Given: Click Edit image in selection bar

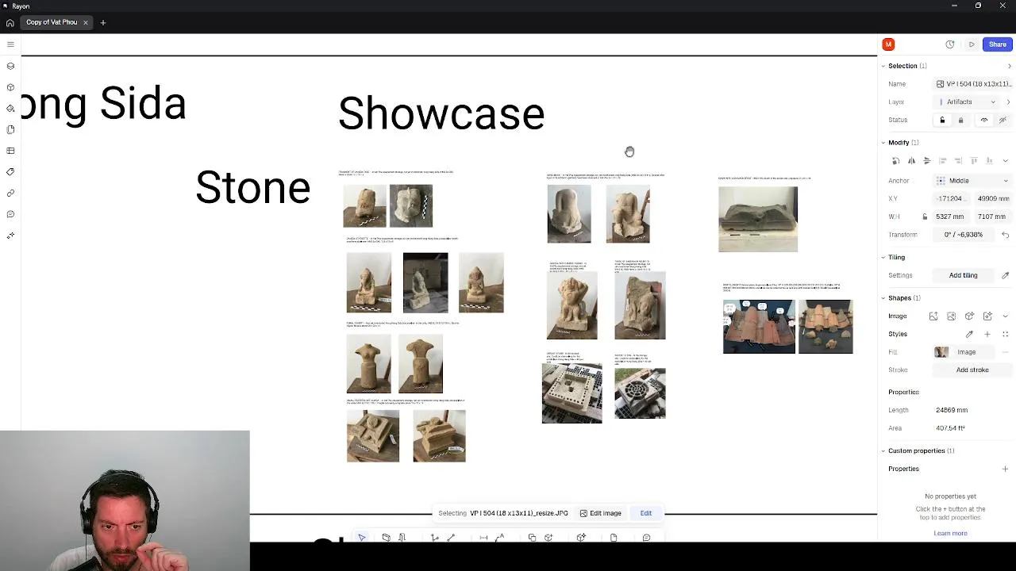Looking at the screenshot, I should pos(600,513).
